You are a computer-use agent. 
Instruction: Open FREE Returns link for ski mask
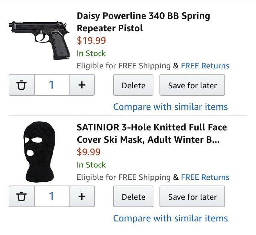pyautogui.click(x=205, y=177)
